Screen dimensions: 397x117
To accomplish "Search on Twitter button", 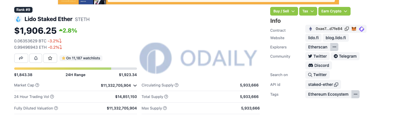I will (317, 75).
